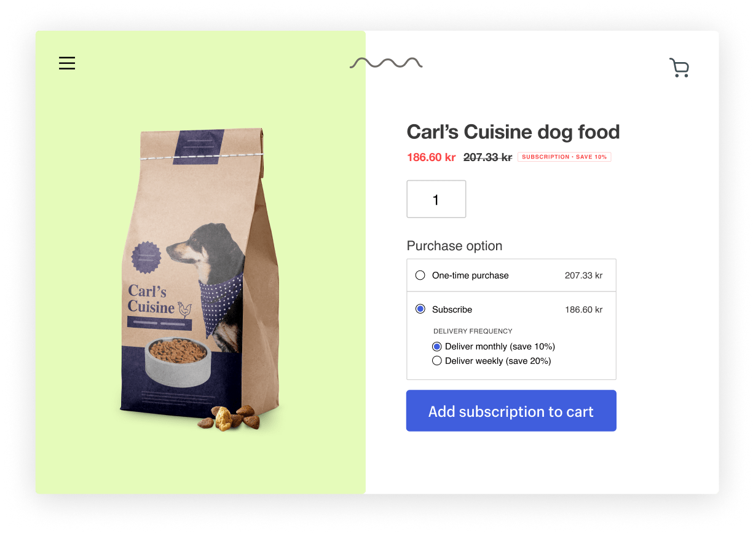This screenshot has height=533, width=753.
Task: Select the Subscribe radio button
Action: pyautogui.click(x=420, y=309)
